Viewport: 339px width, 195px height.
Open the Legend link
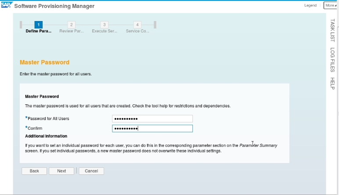click(x=310, y=5)
